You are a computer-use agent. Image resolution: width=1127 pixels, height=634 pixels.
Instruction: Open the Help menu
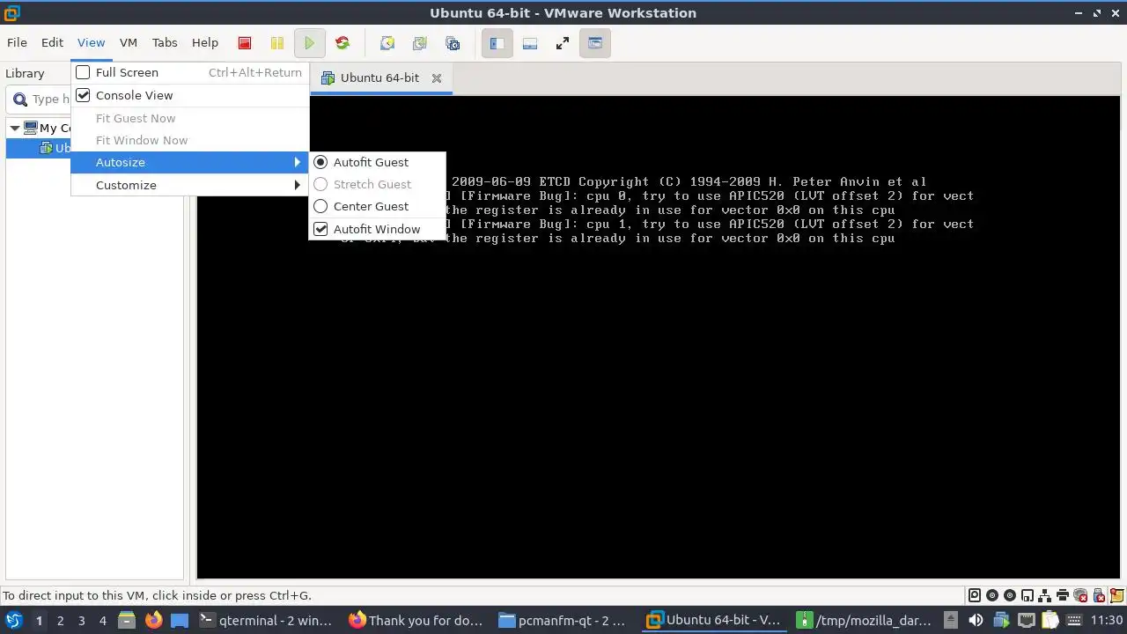[205, 42]
